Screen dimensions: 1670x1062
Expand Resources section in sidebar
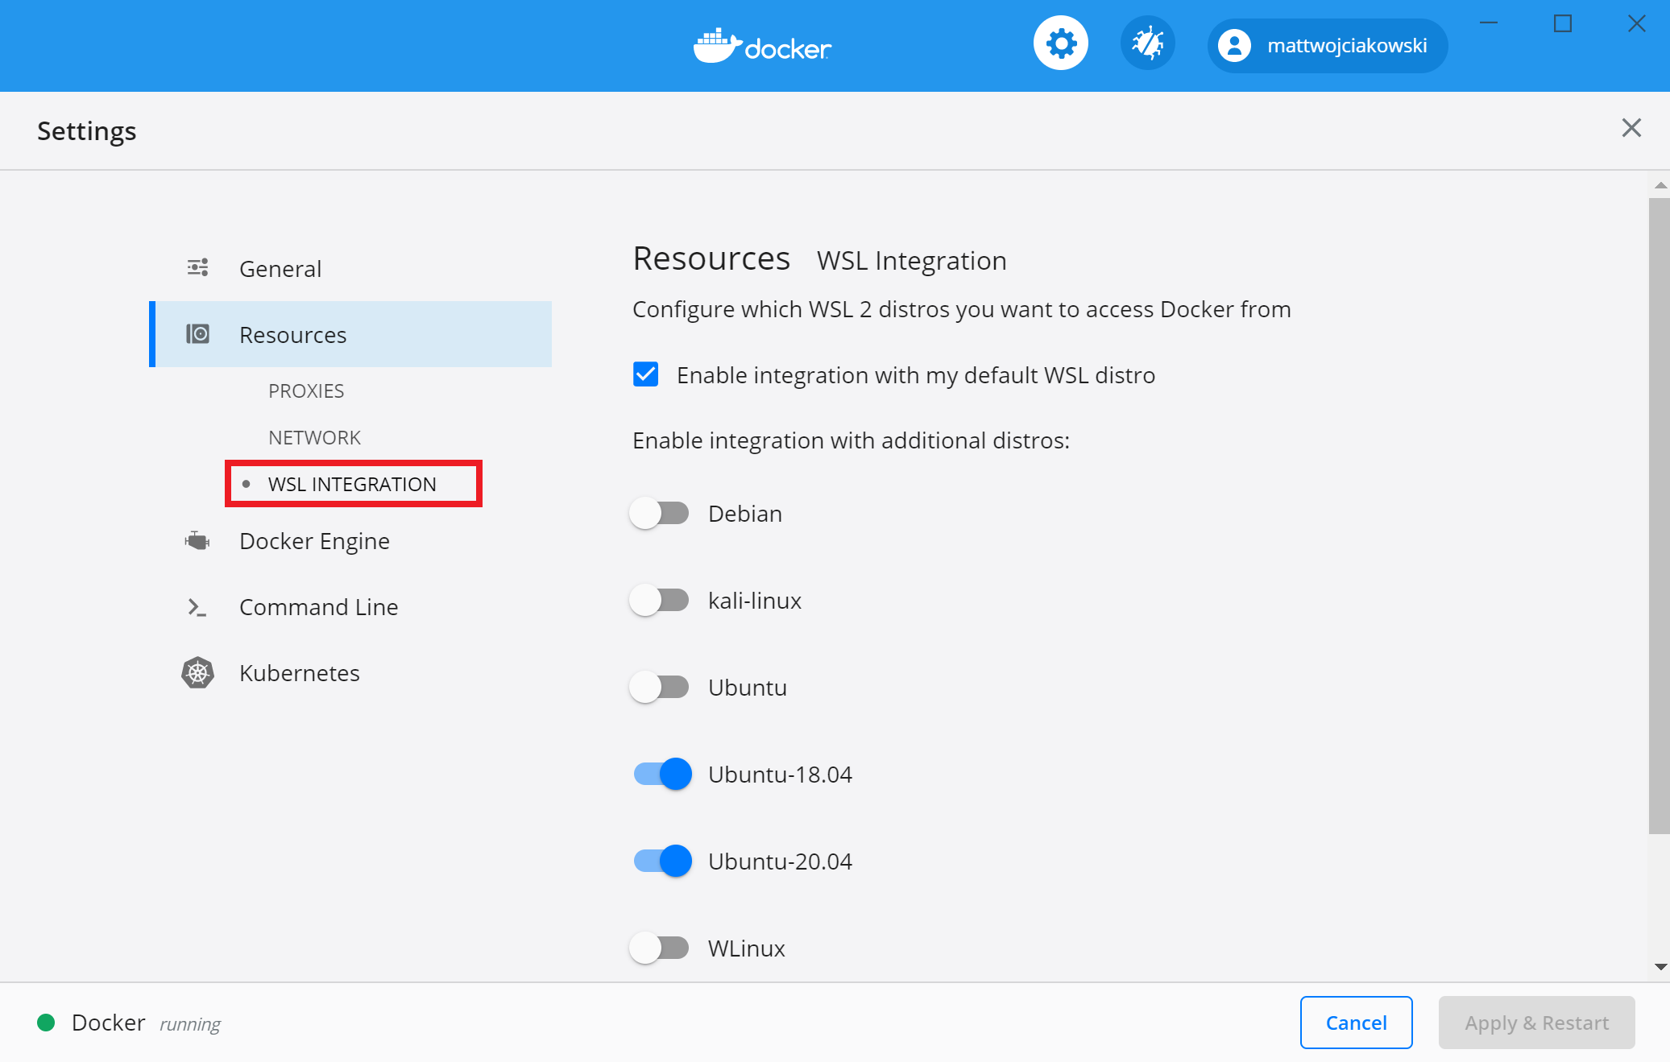[292, 334]
